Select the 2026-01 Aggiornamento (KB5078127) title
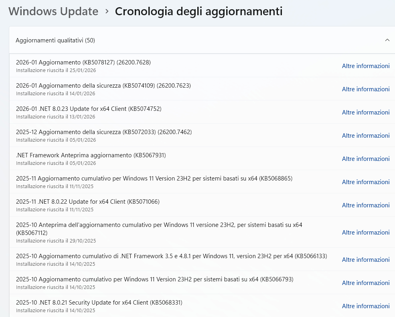The height and width of the screenshot is (317, 395). point(83,62)
